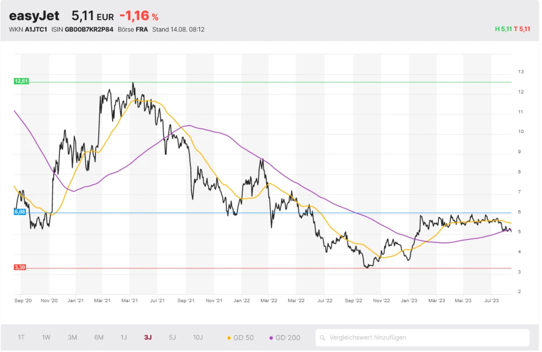This screenshot has width=542, height=352.
Task: Click the easyJet stock title
Action: [x=34, y=16]
